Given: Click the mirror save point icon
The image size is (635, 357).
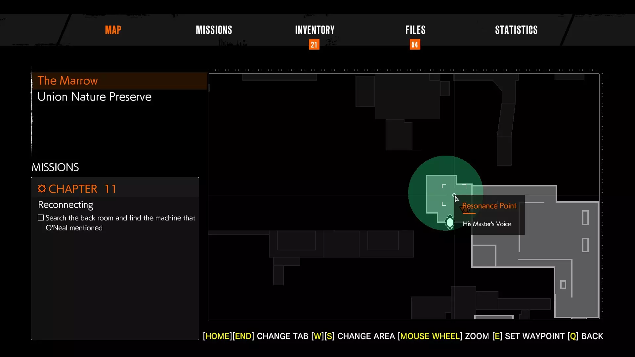Looking at the screenshot, I should [x=450, y=222].
